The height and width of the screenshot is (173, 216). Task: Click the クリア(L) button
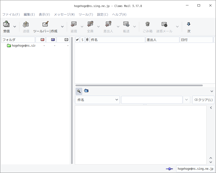(x=203, y=100)
